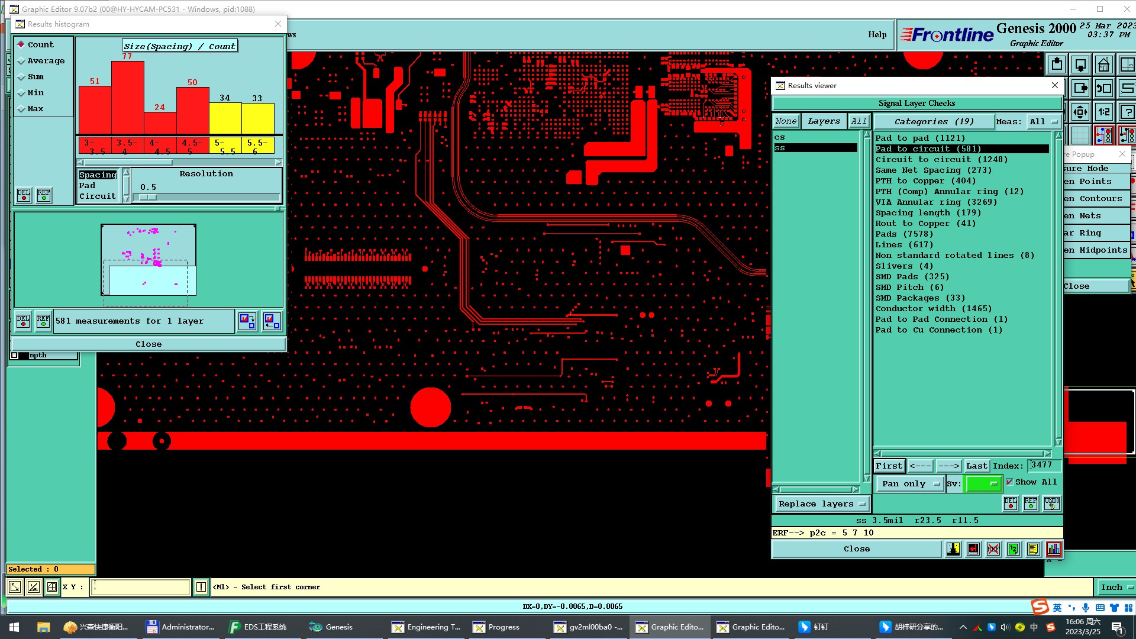The height and width of the screenshot is (639, 1136).
Task: Select Count radio option
Action: pos(35,44)
